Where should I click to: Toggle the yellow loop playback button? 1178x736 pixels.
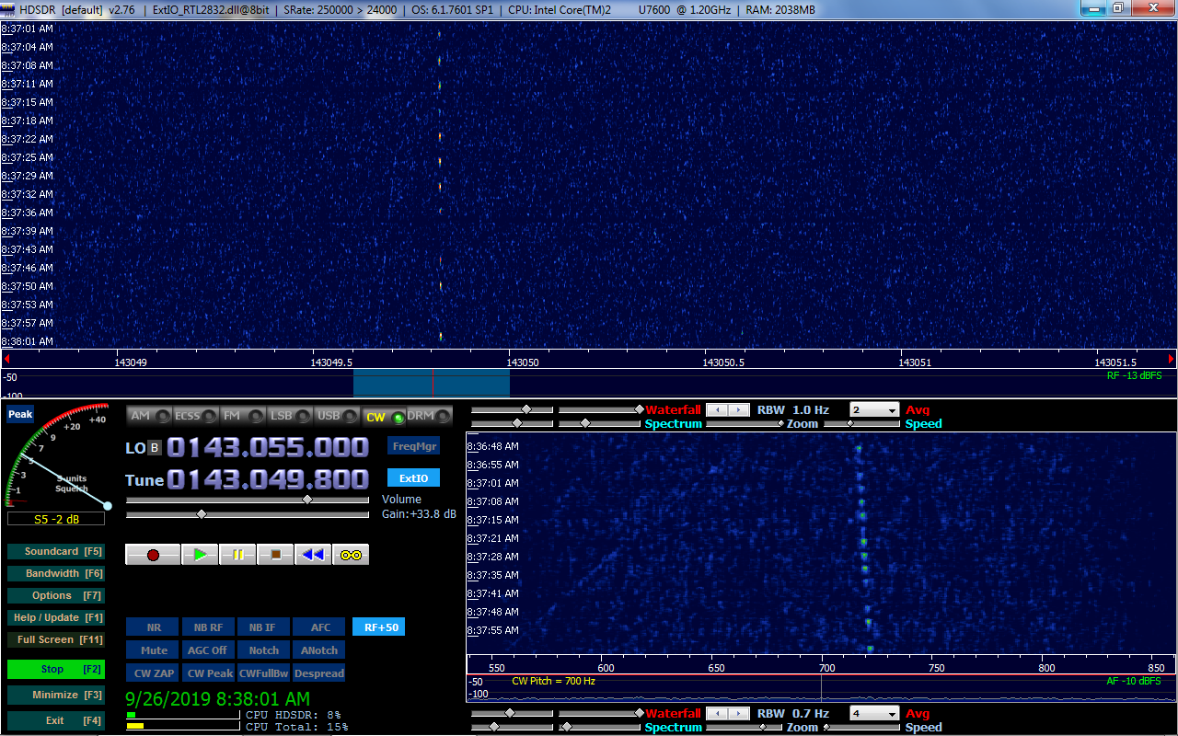point(351,555)
